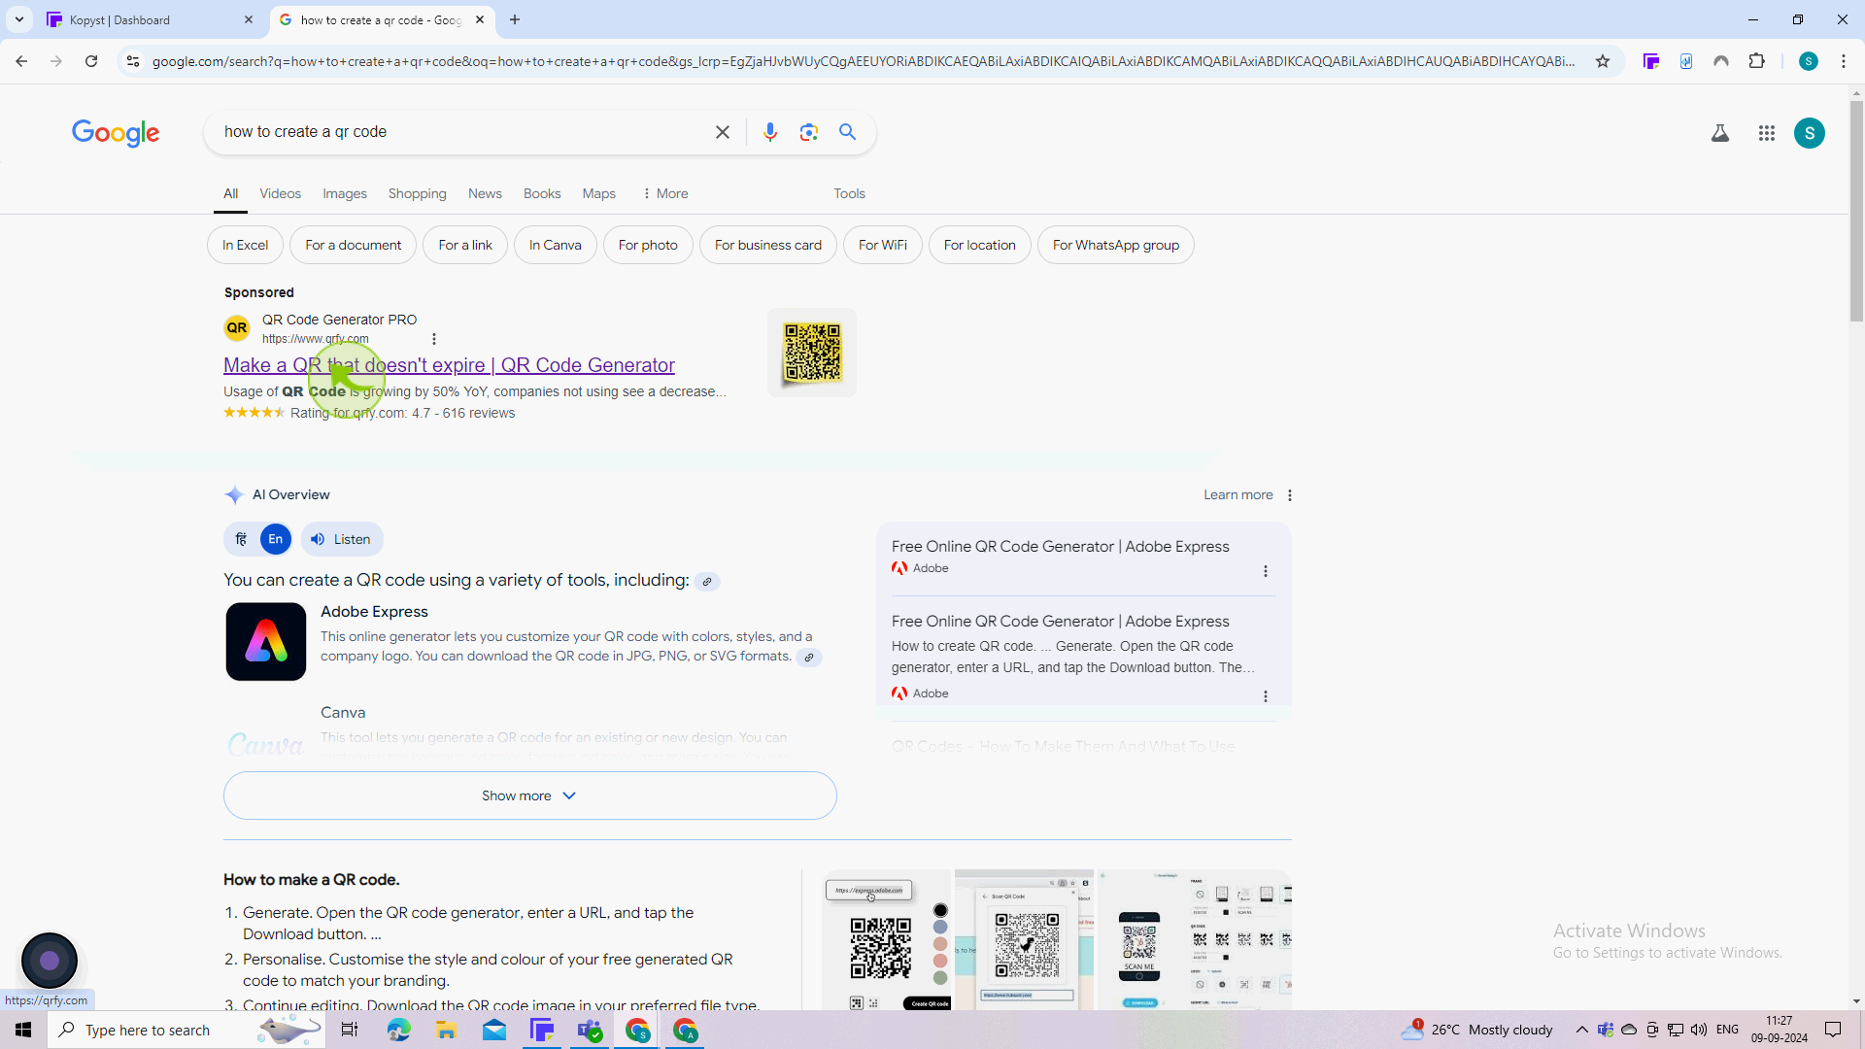This screenshot has width=1865, height=1049.
Task: Go back to the previous page
Action: [x=21, y=61]
